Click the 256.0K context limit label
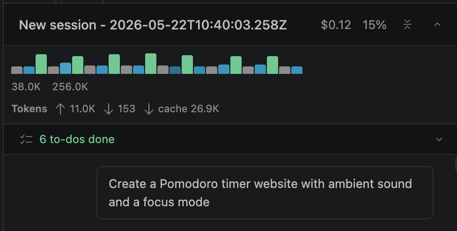 (x=70, y=87)
